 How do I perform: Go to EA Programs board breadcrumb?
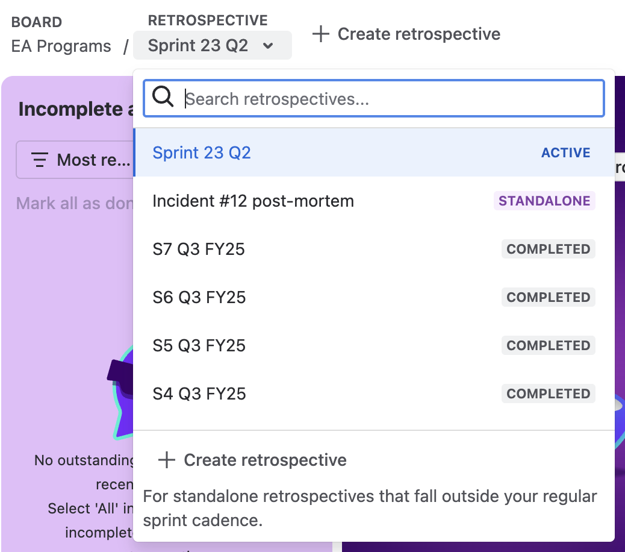click(61, 46)
